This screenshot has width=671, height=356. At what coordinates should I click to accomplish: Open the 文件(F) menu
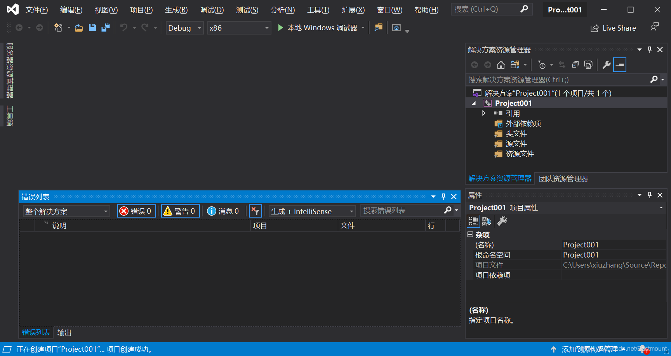pos(37,10)
